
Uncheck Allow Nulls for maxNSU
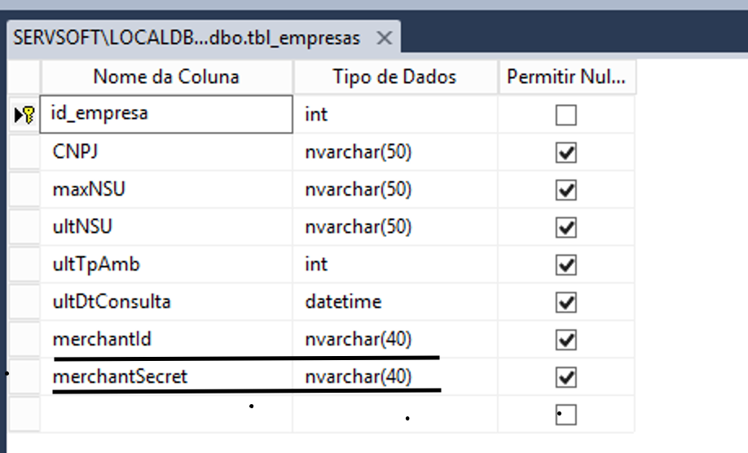(565, 190)
